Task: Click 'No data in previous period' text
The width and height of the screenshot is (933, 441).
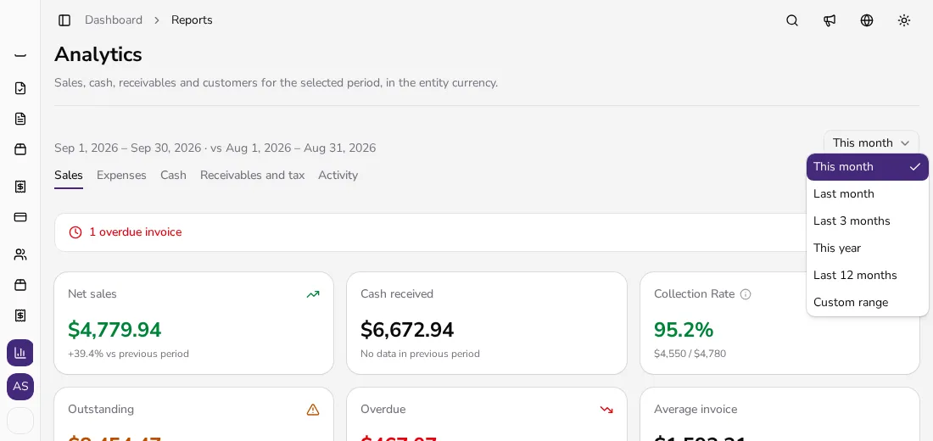Action: [420, 354]
